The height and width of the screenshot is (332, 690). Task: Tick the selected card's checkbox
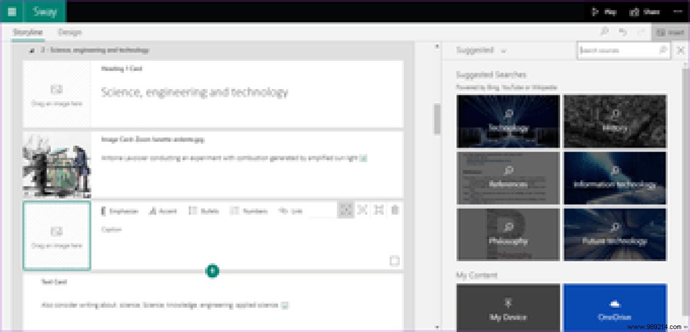click(395, 261)
